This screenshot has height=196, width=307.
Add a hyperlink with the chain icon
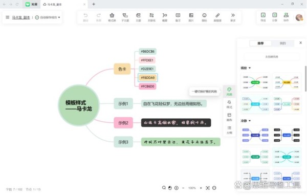tap(217, 17)
